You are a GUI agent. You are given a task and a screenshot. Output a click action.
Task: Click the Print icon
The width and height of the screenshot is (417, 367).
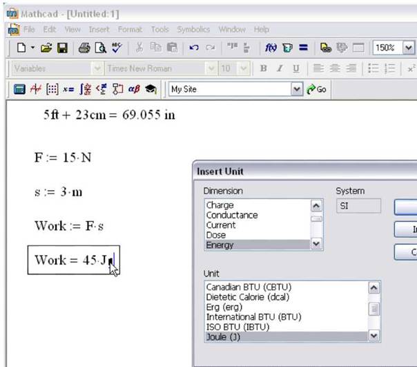coord(84,48)
